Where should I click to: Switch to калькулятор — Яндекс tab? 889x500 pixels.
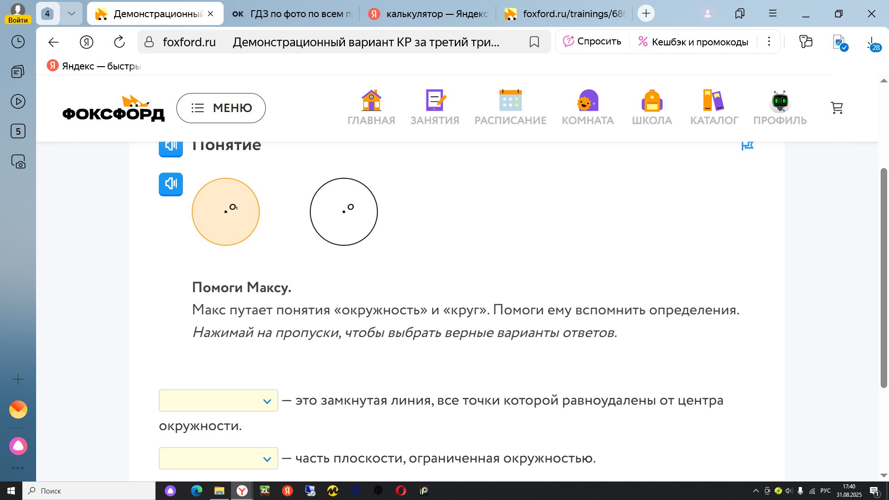click(x=428, y=14)
